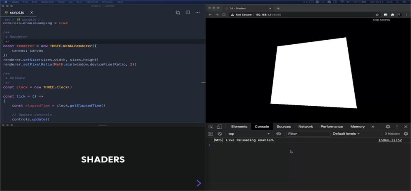Click the Live Reloading enabled log message
411x191 pixels.
[x=244, y=140]
